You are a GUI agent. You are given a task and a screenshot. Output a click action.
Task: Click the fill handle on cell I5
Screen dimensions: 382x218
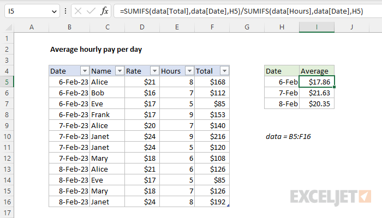[x=334, y=87]
